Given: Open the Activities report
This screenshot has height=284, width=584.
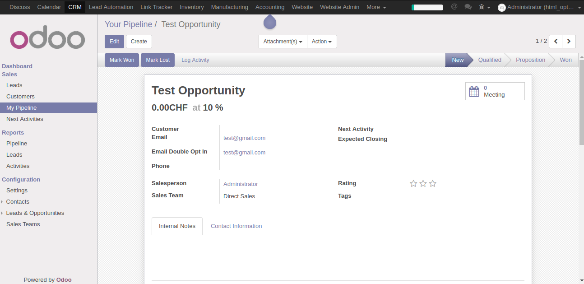Looking at the screenshot, I should [x=18, y=166].
